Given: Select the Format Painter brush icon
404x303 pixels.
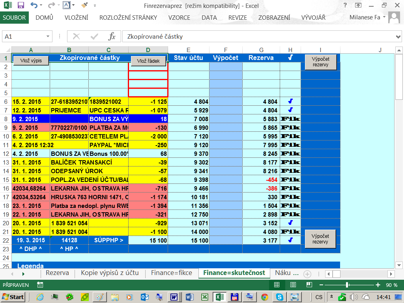Looking at the screenshot, I should 84,6.
